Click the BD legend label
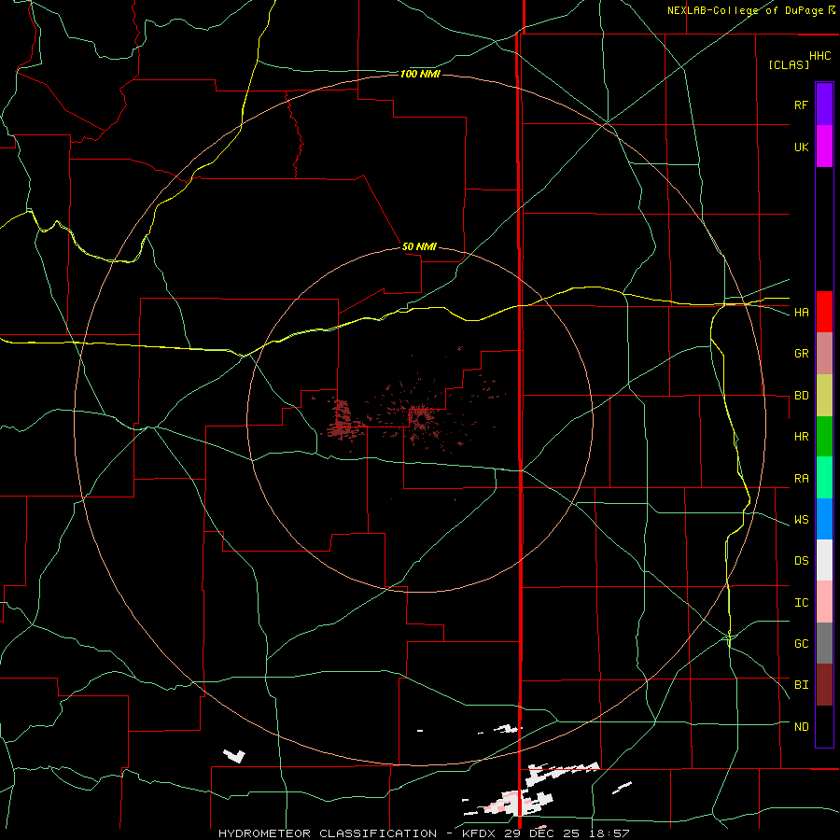The image size is (840, 840). point(801,396)
